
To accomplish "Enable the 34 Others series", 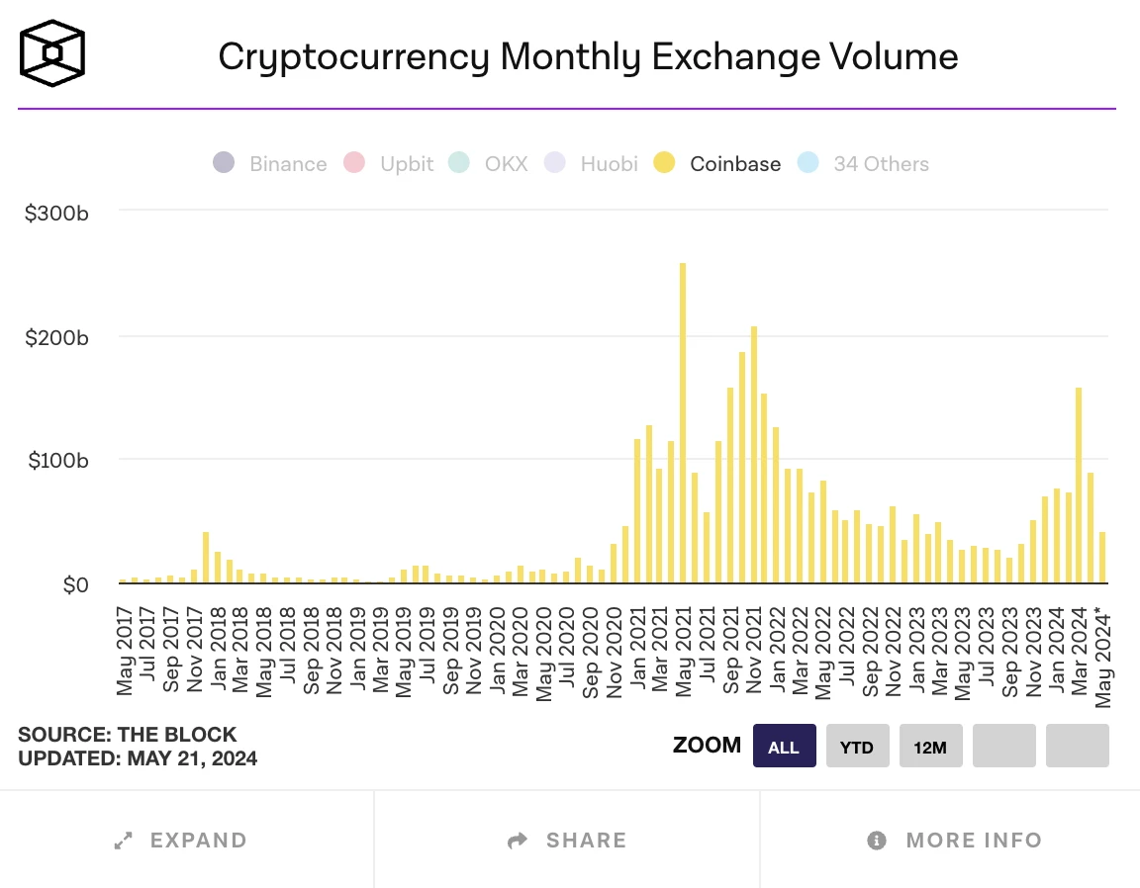I will click(x=863, y=163).
